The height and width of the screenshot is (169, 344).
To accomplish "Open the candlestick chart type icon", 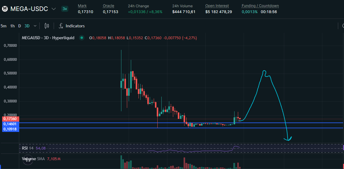I will 47,26.
